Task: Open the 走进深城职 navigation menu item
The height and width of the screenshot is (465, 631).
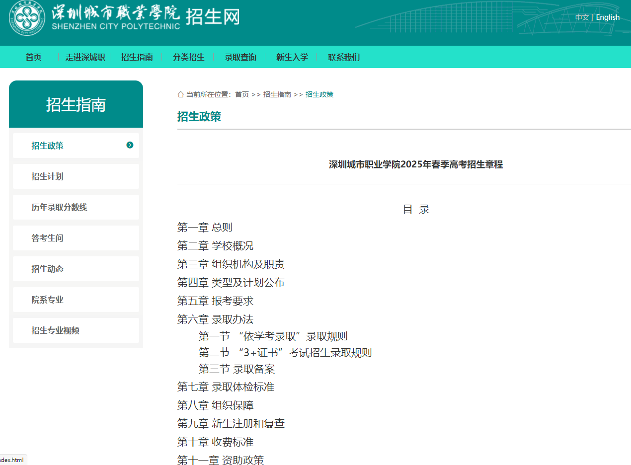Action: 84,57
